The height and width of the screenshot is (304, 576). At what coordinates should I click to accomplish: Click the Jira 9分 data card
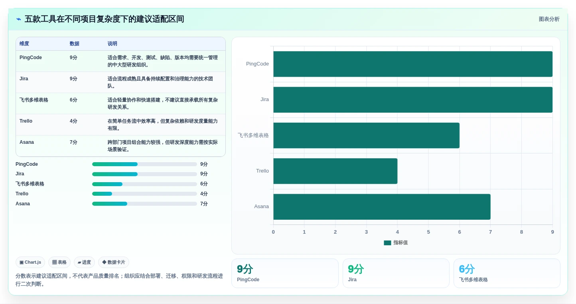coord(396,273)
